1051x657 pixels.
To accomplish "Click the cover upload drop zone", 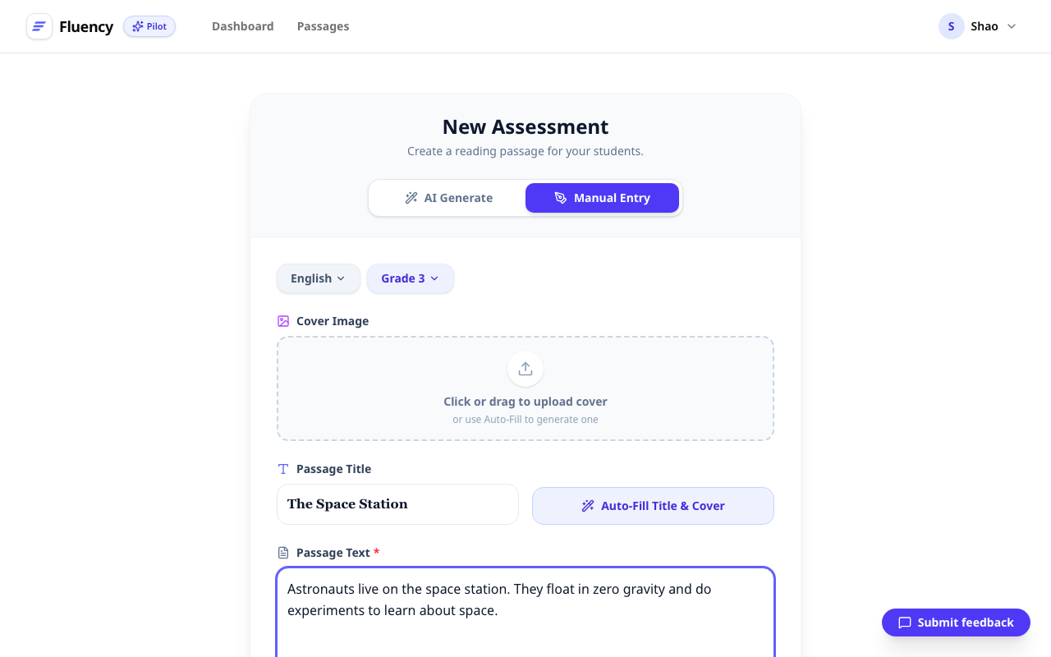I will click(x=525, y=388).
